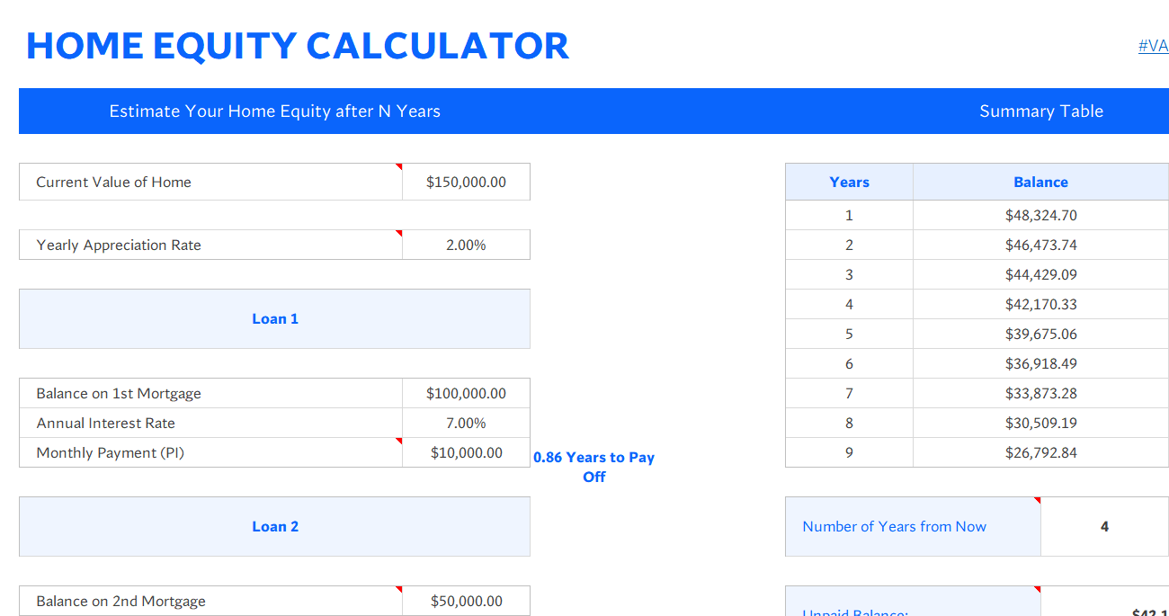
Task: Select balance cell $26,792.84
Action: click(1040, 452)
